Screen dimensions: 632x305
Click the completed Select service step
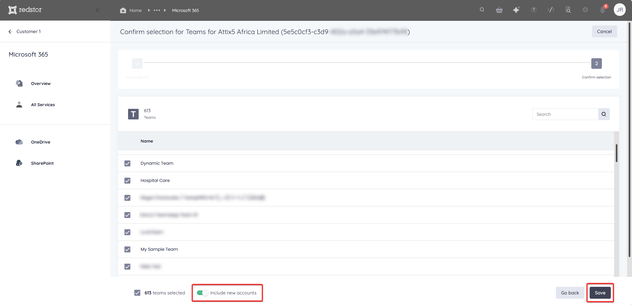(x=137, y=64)
